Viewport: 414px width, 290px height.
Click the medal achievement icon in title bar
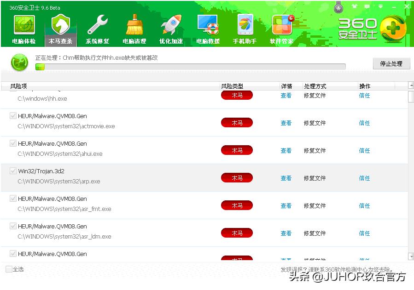[338, 7]
